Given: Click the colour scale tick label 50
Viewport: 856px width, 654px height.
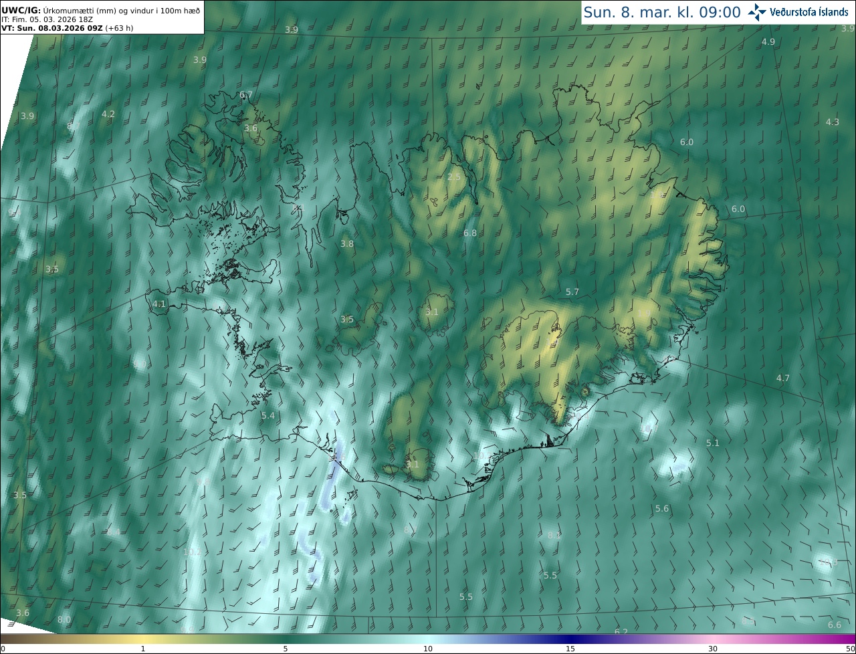Looking at the screenshot, I should [x=851, y=649].
